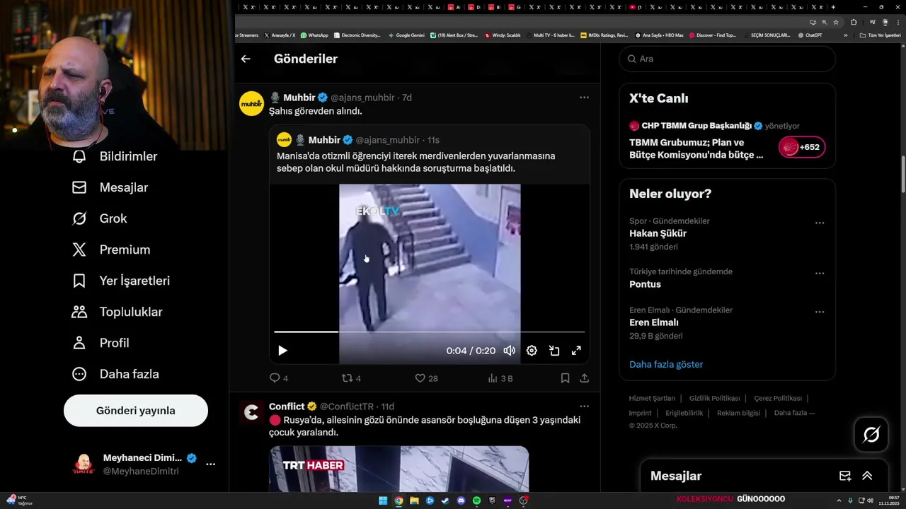906x509 pixels.
Task: Open Topluluklar communities
Action: (x=117, y=312)
